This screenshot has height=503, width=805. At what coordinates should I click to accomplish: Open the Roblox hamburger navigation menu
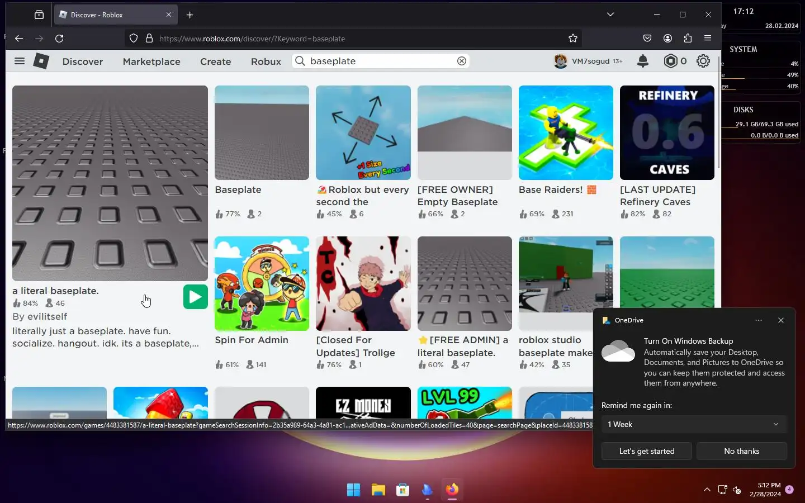click(20, 61)
